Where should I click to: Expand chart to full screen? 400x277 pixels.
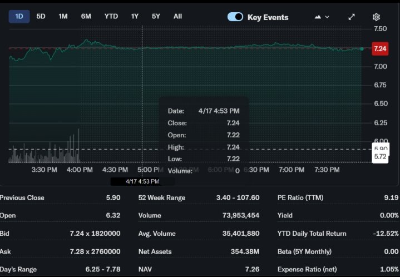click(x=352, y=17)
